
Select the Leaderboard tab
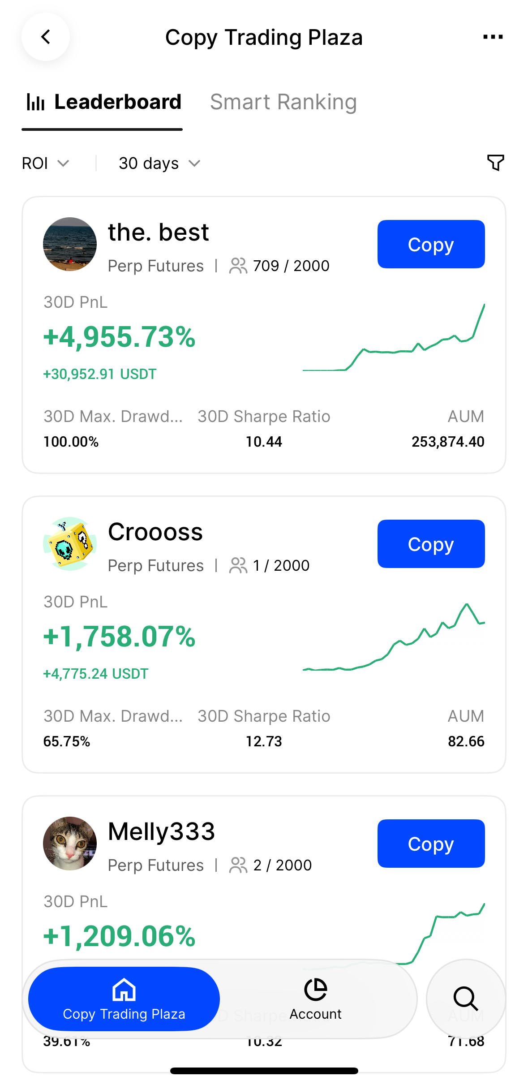[x=103, y=102]
